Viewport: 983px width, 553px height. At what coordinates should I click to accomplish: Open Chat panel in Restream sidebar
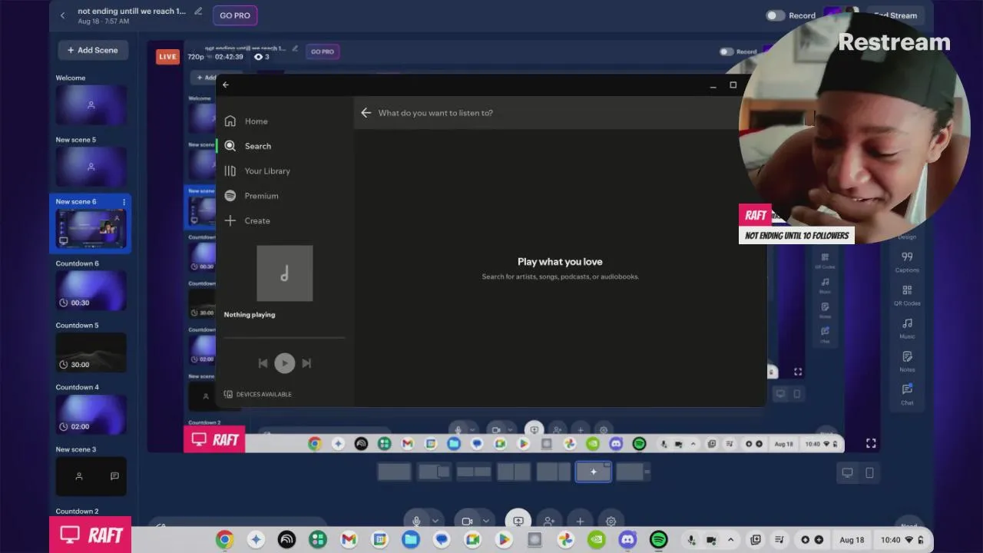click(907, 394)
